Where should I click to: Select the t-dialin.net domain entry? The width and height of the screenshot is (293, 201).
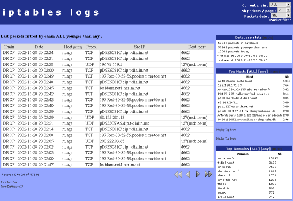pyautogui.click(x=226, y=163)
